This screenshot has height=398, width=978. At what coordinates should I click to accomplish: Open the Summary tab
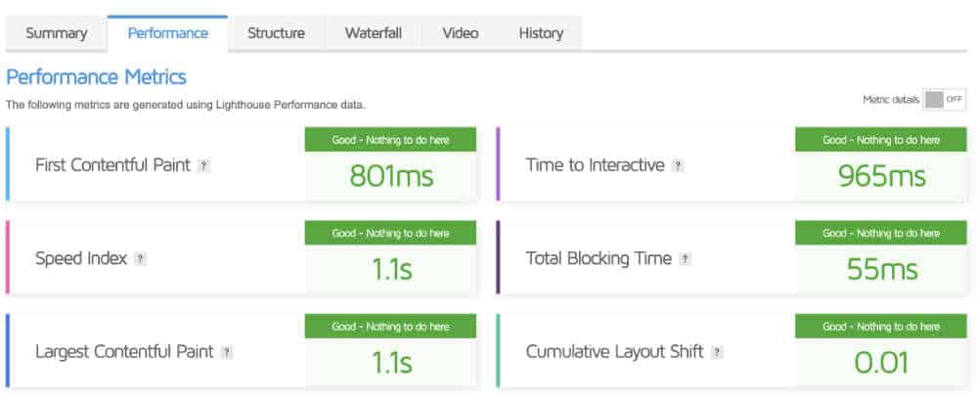(x=56, y=33)
